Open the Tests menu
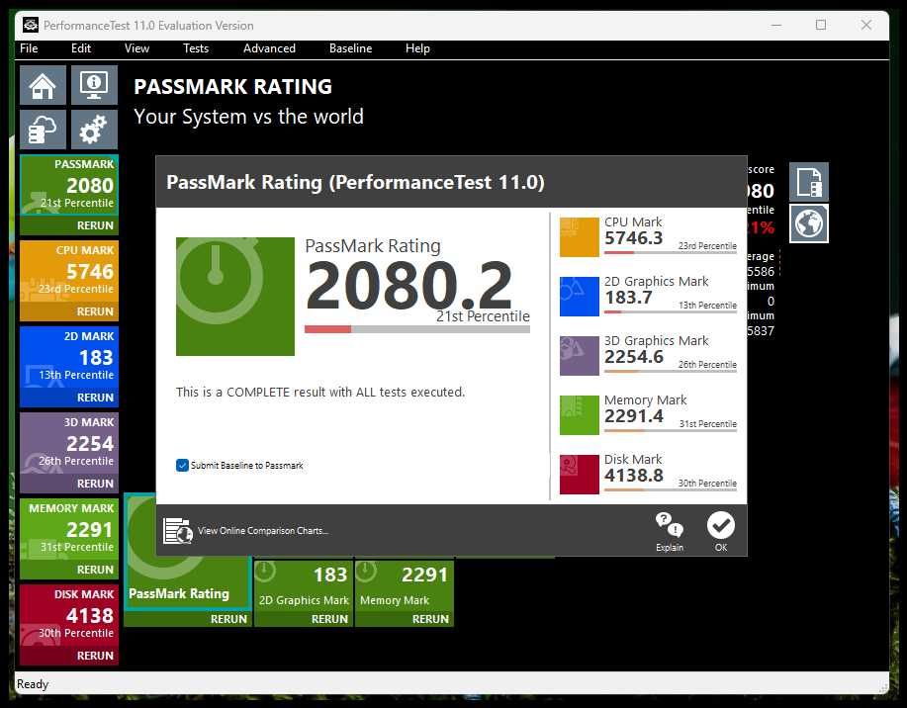The image size is (907, 708). 196,48
